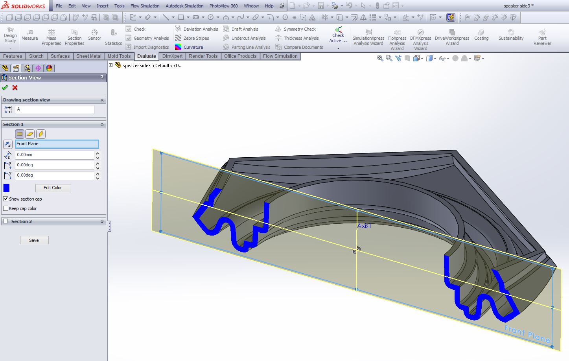This screenshot has width=569, height=361.
Task: Open Sustainability tool
Action: click(511, 35)
